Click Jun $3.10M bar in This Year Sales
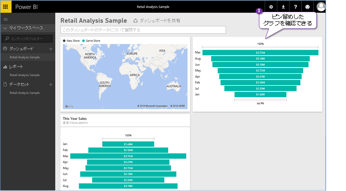 pos(128,174)
